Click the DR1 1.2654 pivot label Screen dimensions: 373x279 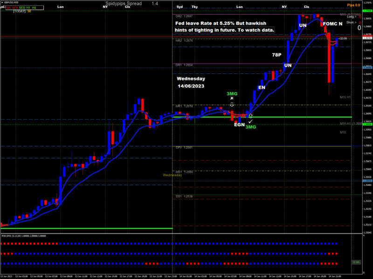184,65
